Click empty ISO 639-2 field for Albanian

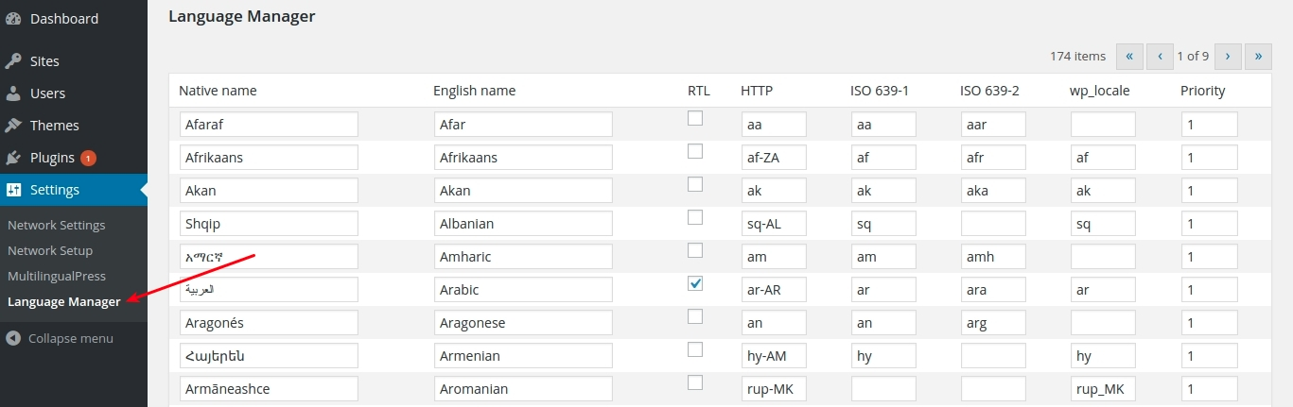point(993,224)
